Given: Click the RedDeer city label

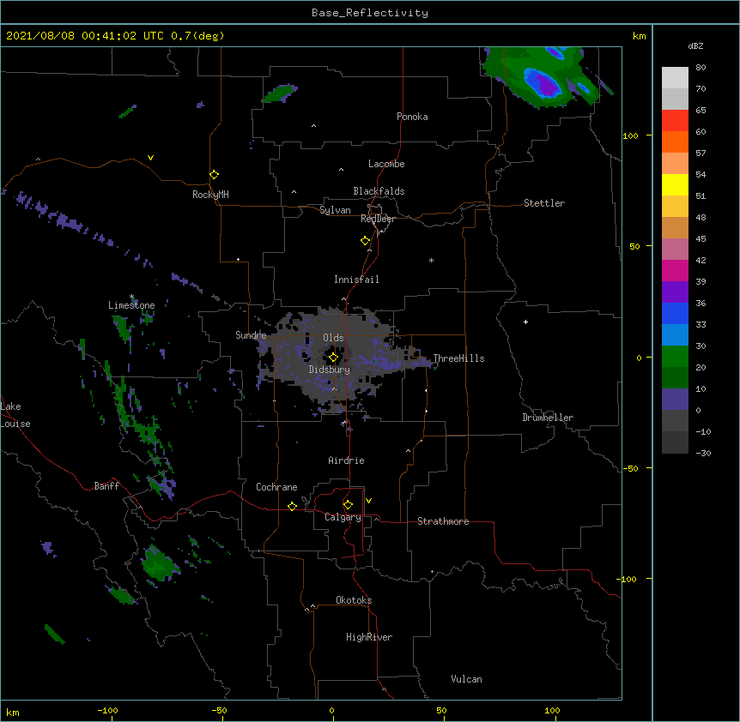Looking at the screenshot, I should click(378, 219).
